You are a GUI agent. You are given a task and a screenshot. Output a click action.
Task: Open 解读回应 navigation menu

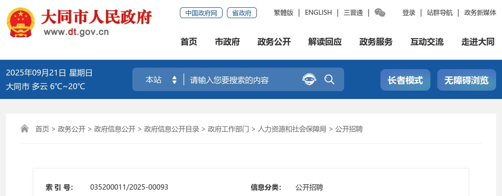325,42
